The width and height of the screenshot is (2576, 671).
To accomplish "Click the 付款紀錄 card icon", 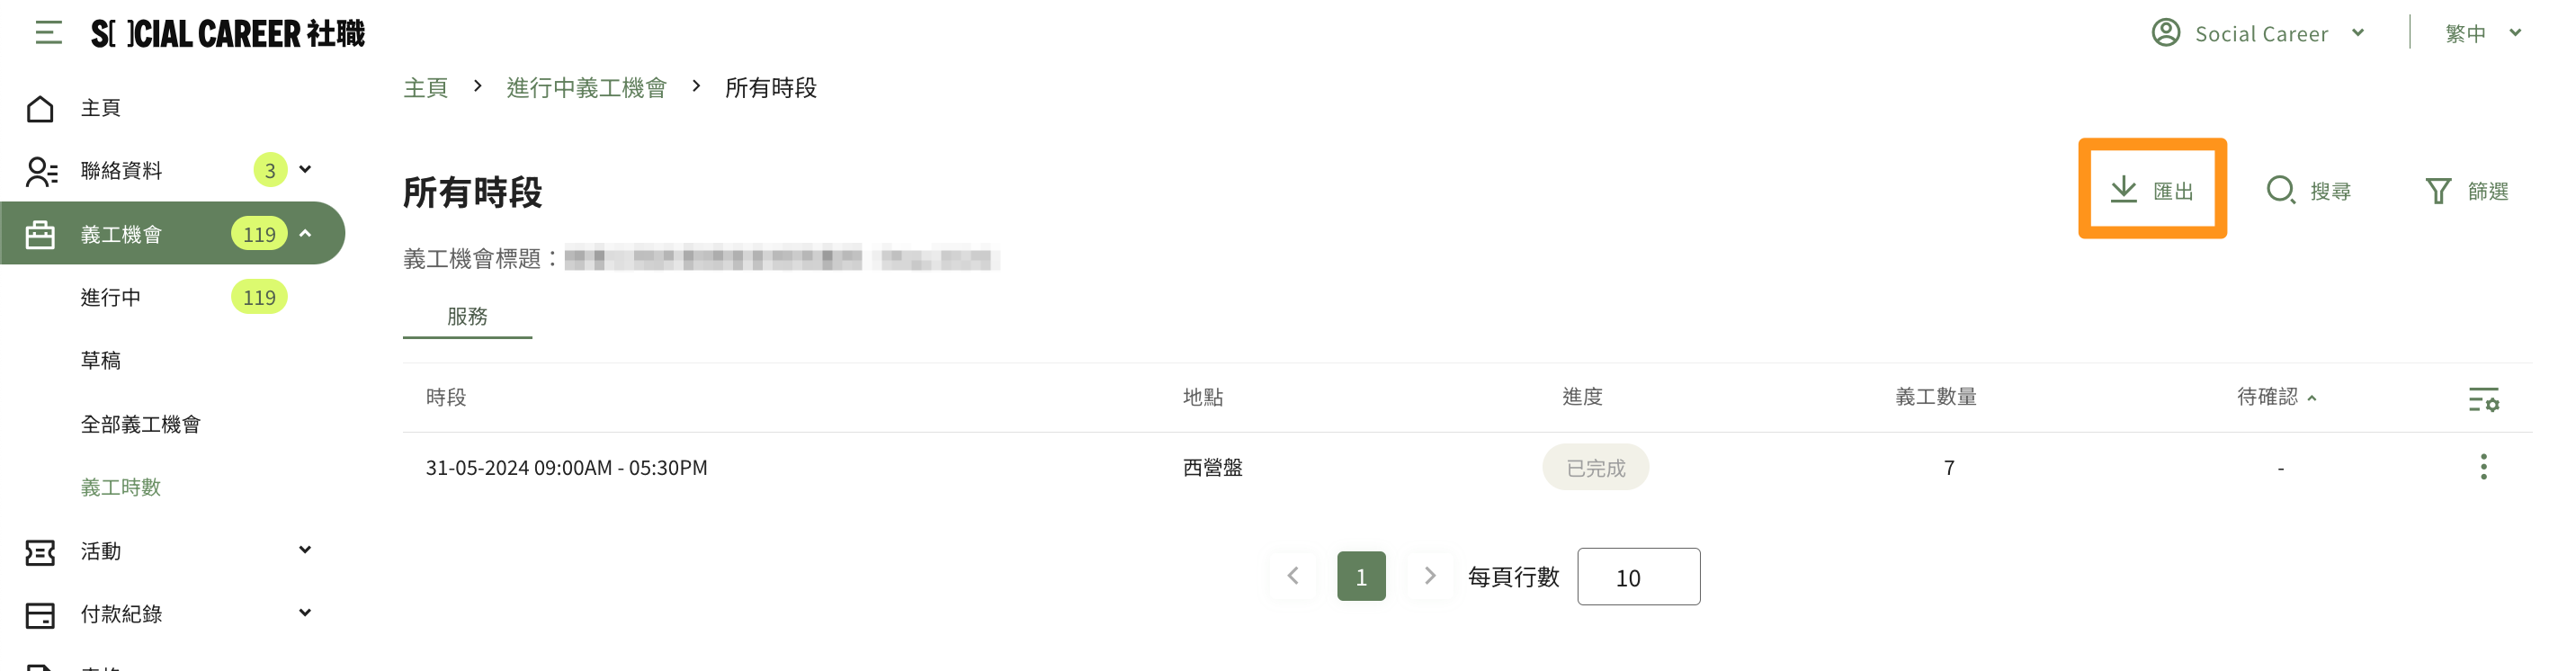I will click(40, 614).
